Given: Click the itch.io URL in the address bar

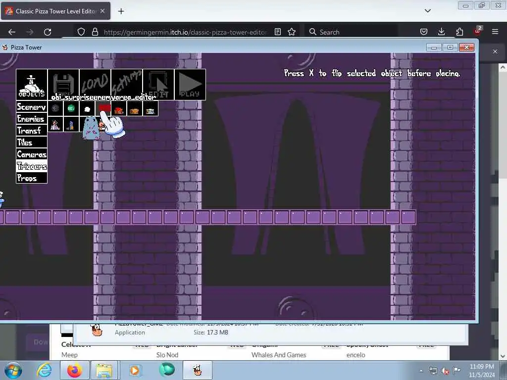Looking at the screenshot, I should [185, 32].
